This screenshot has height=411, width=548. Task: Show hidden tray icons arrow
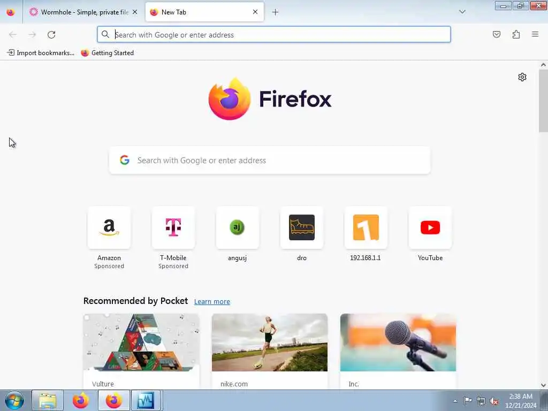(x=455, y=401)
